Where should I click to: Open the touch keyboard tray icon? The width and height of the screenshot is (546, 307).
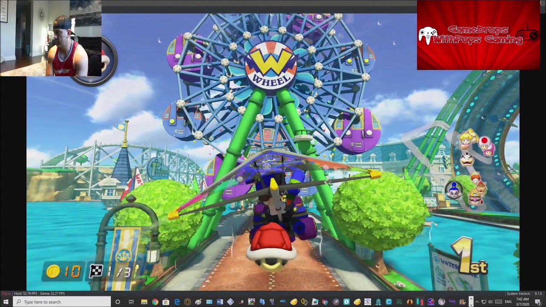499,302
